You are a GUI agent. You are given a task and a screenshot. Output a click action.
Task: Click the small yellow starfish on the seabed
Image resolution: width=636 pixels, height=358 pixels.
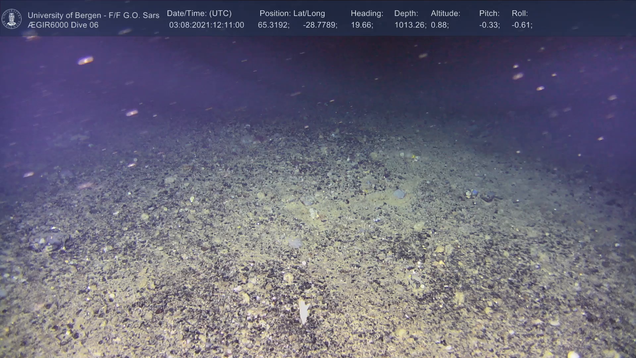click(x=414, y=157)
